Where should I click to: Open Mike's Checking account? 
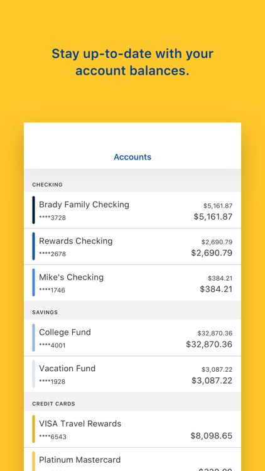point(132,283)
